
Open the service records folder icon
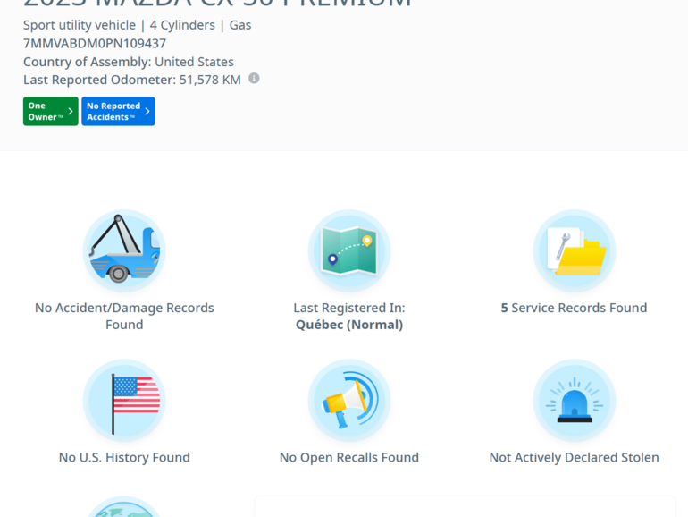575,251
